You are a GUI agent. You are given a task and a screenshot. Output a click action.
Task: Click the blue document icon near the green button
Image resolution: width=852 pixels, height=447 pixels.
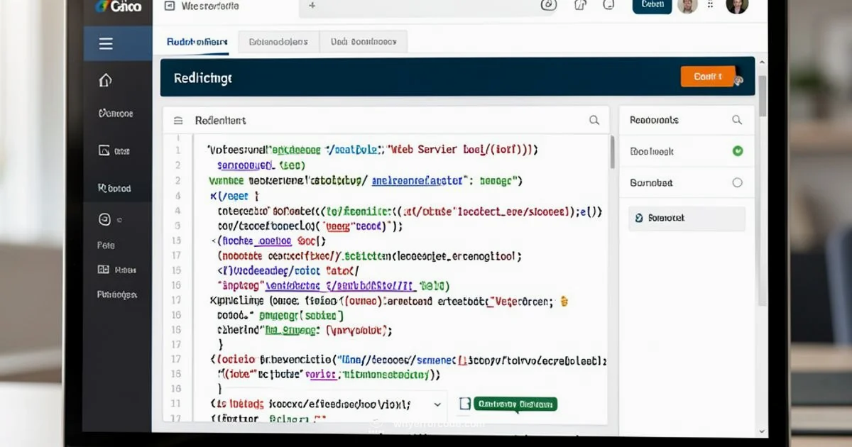point(466,403)
